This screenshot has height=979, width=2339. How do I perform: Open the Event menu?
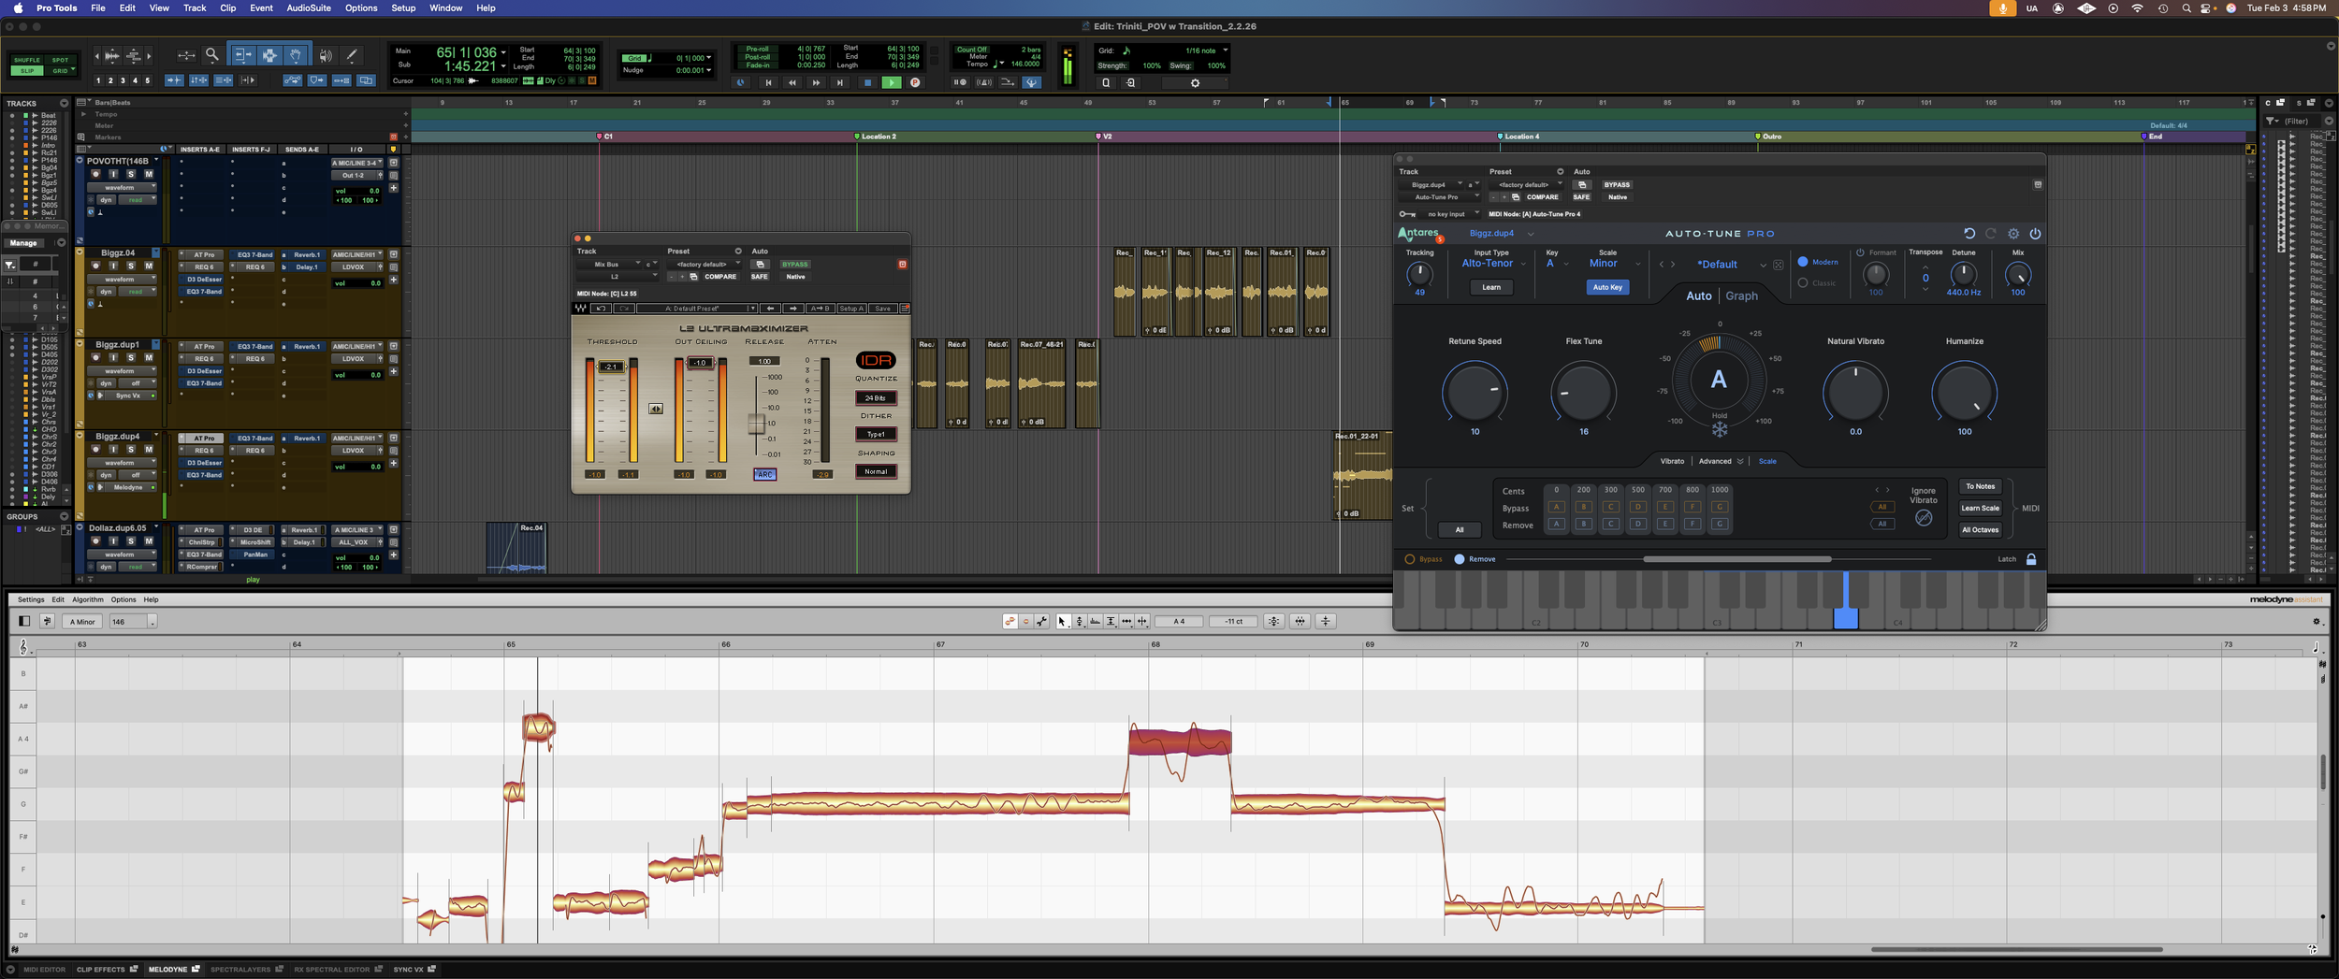point(261,7)
